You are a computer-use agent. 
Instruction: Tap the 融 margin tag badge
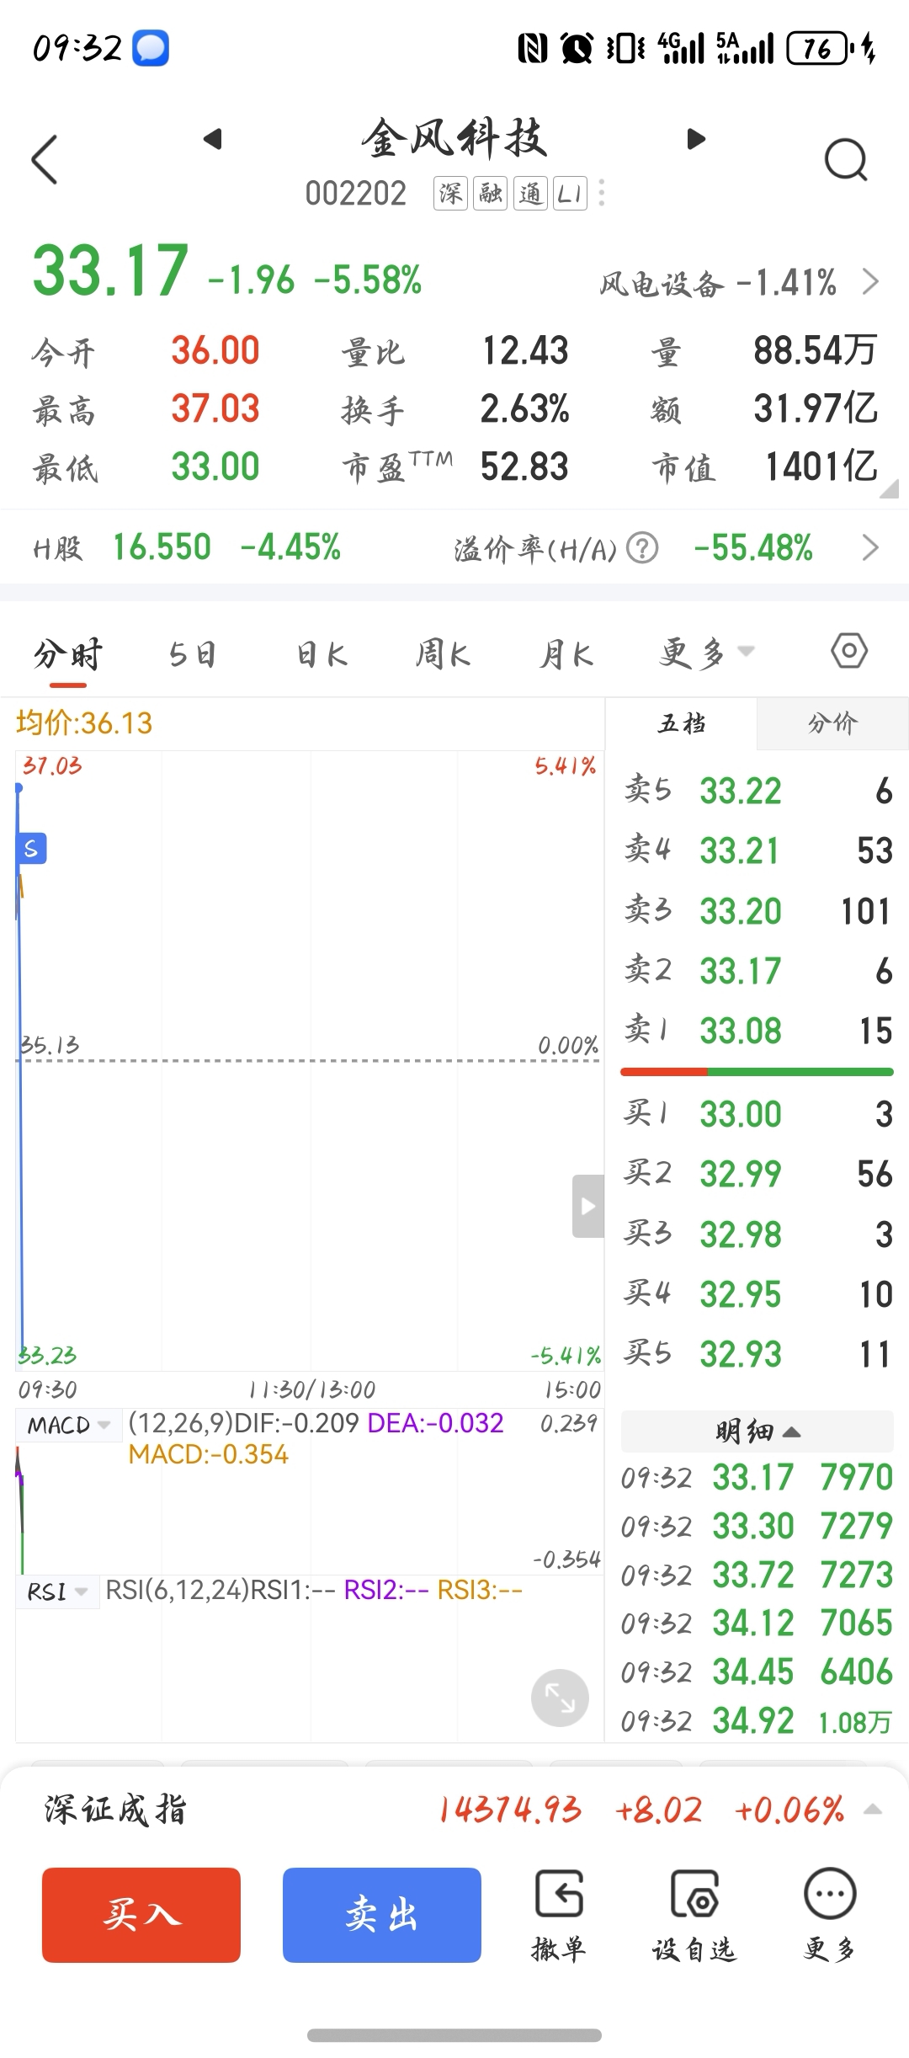[491, 194]
